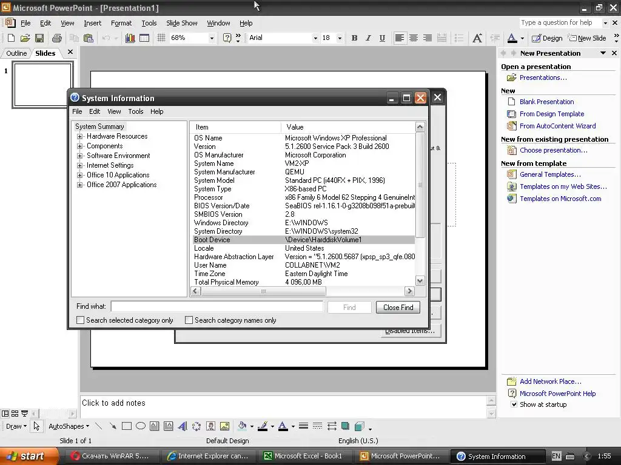Click the Save floppy disk icon

pos(39,38)
